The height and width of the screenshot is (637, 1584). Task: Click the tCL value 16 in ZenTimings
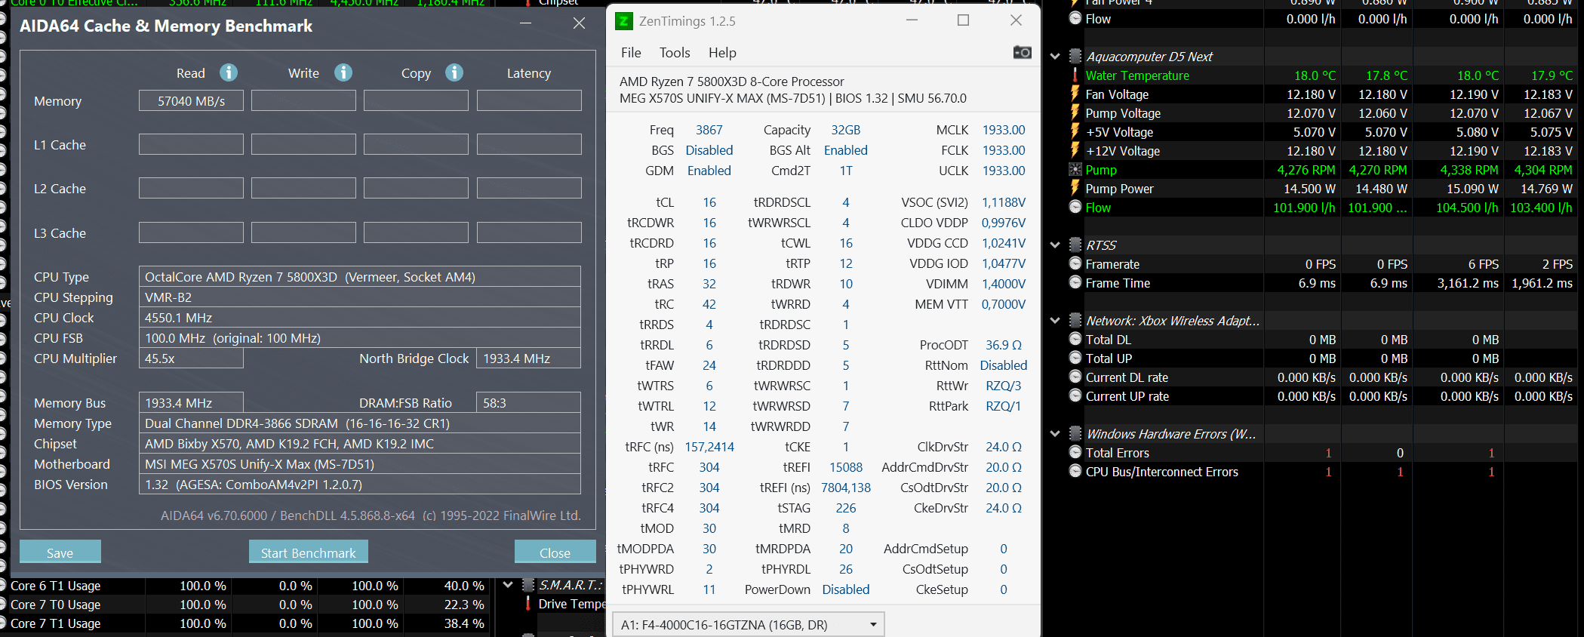(x=709, y=202)
